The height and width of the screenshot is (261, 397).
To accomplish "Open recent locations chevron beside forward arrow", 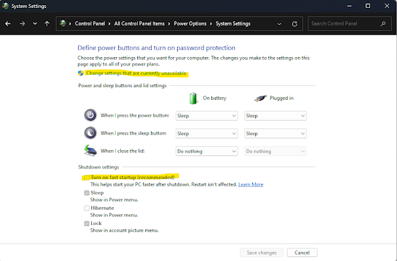I will click(x=35, y=24).
